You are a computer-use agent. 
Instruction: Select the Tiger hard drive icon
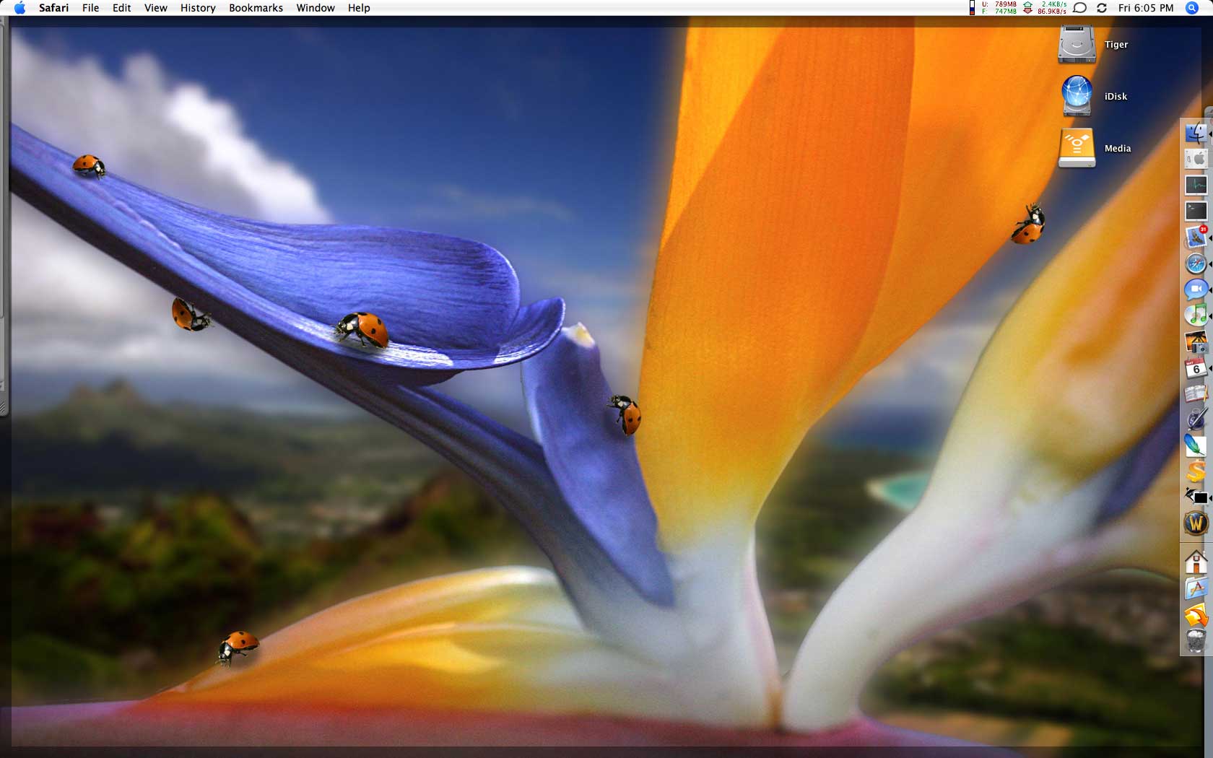pos(1077,44)
